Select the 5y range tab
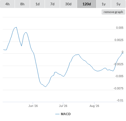126x121 pixels. click(x=119, y=4)
